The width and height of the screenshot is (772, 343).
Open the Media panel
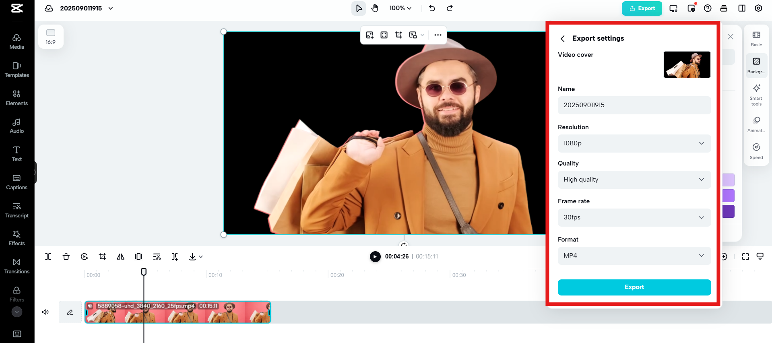[17, 42]
